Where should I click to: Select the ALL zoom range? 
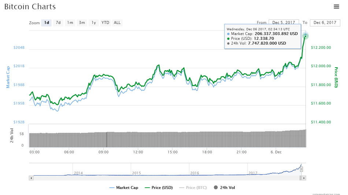[117, 23]
